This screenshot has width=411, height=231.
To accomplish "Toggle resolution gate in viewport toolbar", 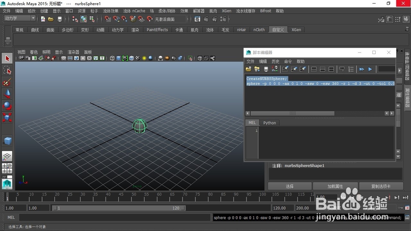I will pyautogui.click(x=76, y=58).
